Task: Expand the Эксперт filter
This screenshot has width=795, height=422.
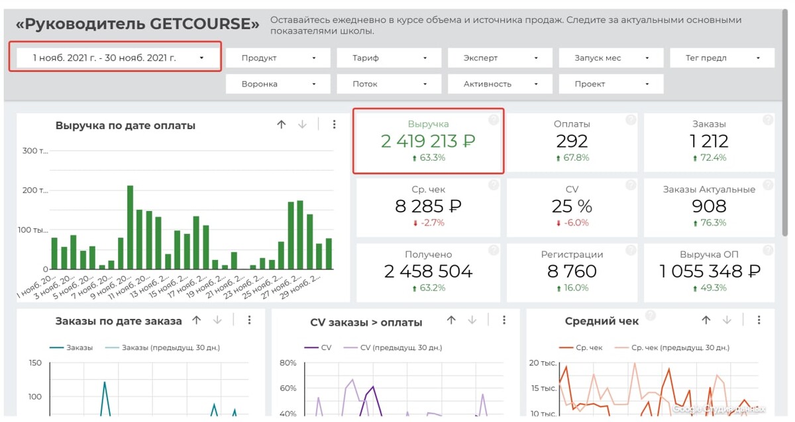Action: coord(500,58)
